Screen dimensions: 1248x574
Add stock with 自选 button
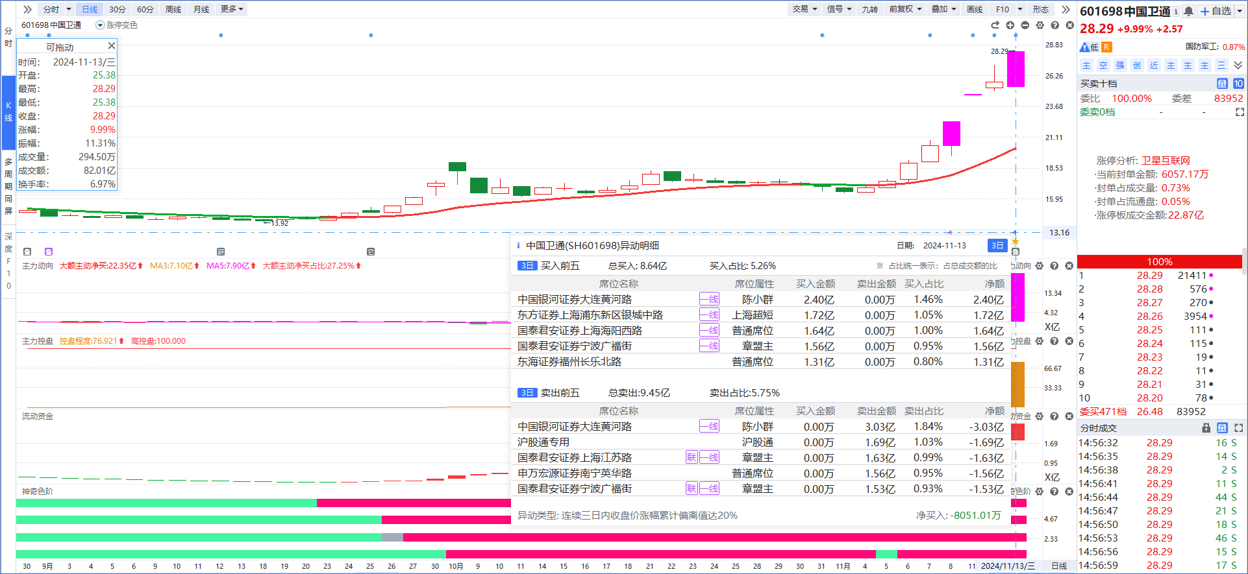click(x=1216, y=11)
